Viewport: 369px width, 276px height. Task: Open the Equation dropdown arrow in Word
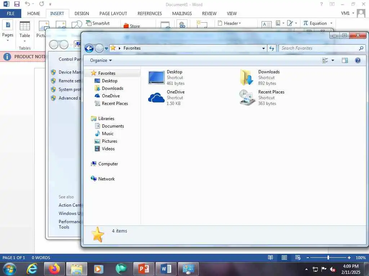pos(332,23)
